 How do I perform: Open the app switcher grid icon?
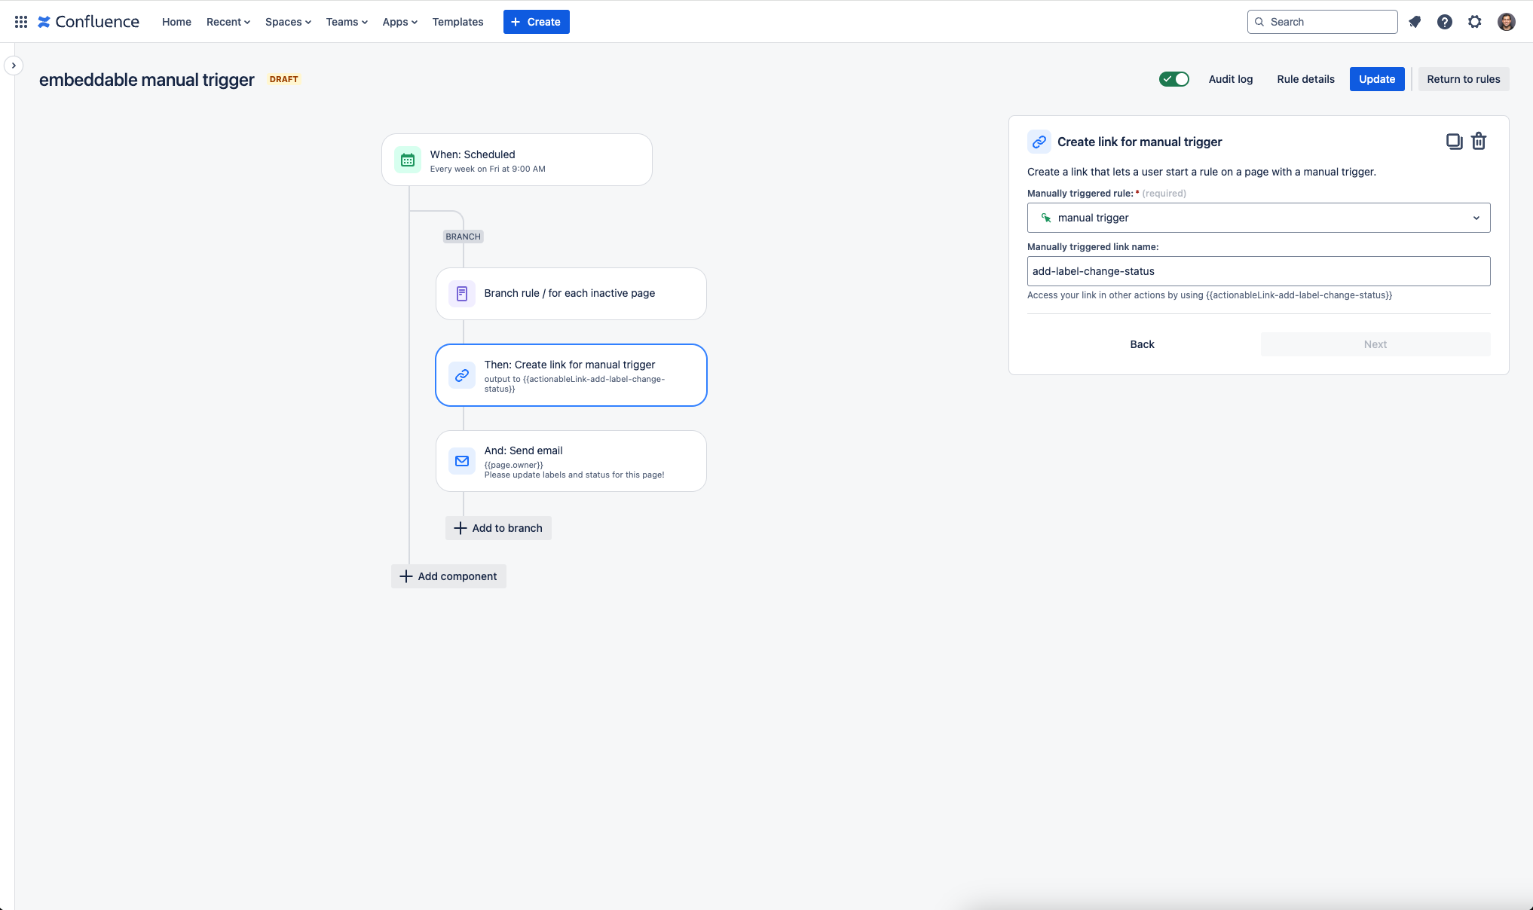point(21,22)
